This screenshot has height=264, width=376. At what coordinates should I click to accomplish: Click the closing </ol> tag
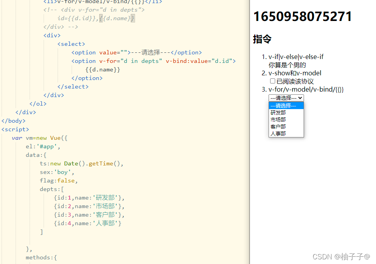[38, 104]
